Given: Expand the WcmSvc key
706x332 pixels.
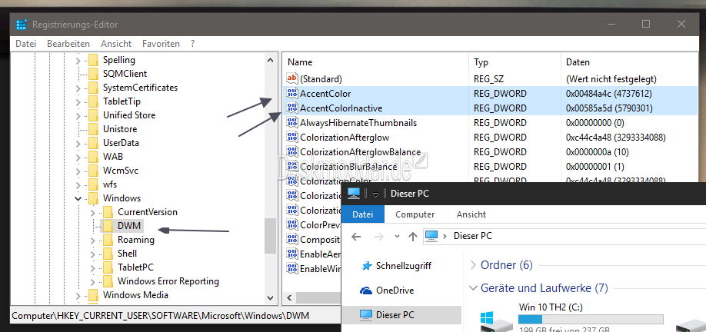Looking at the screenshot, I should 78,171.
